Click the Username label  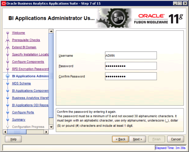pos(66,56)
